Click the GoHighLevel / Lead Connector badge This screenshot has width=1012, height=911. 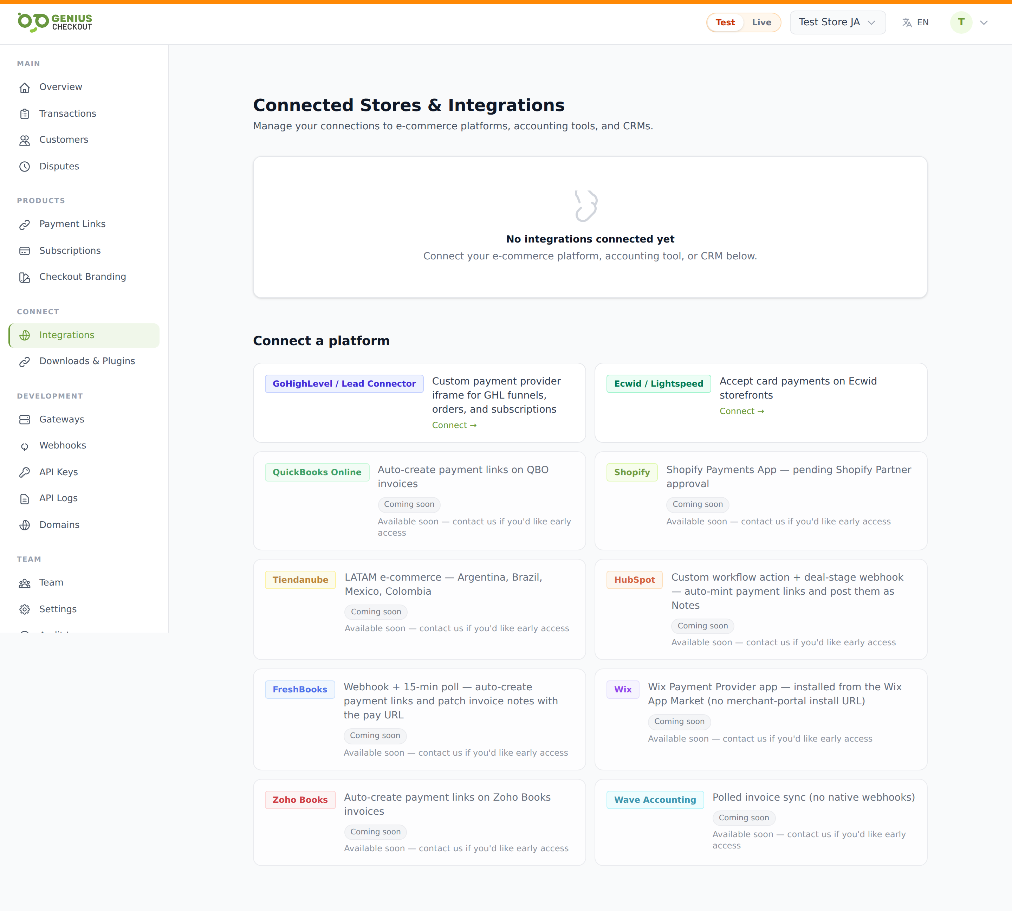[344, 384]
